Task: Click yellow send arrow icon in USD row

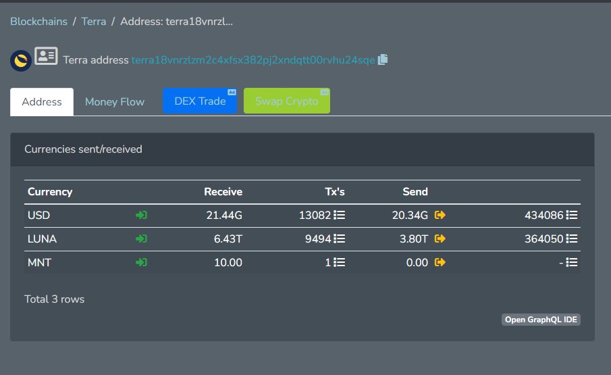Action: coord(440,215)
